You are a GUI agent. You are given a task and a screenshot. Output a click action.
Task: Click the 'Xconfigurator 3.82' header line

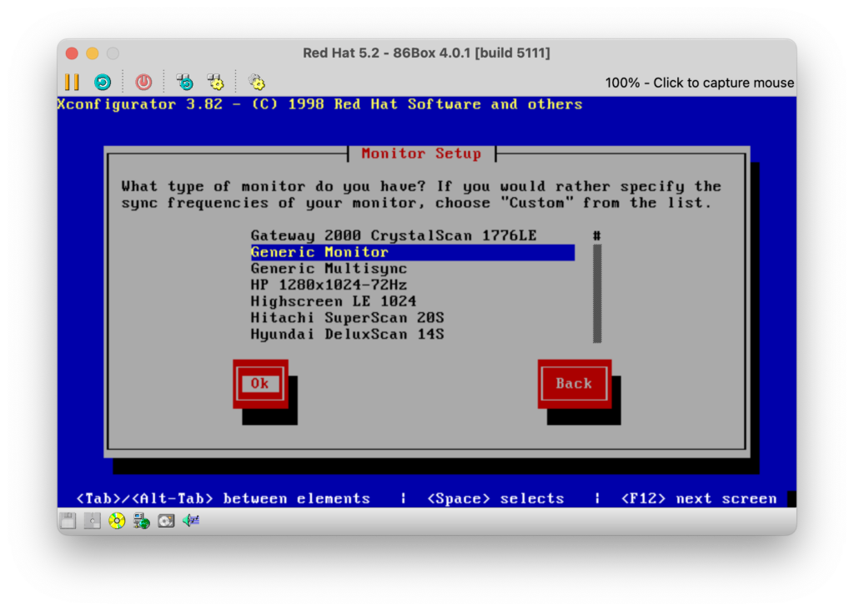319,104
